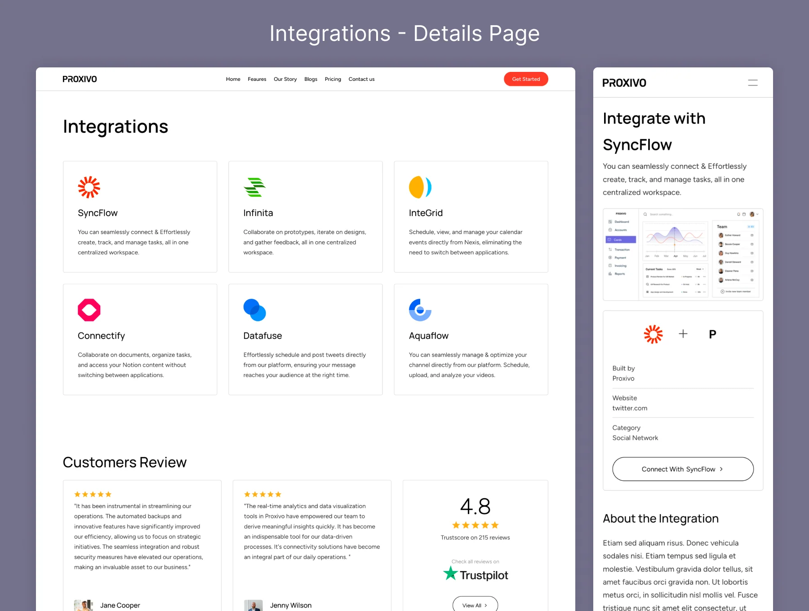Click the Proxivo P icon
The image size is (809, 611).
[712, 334]
